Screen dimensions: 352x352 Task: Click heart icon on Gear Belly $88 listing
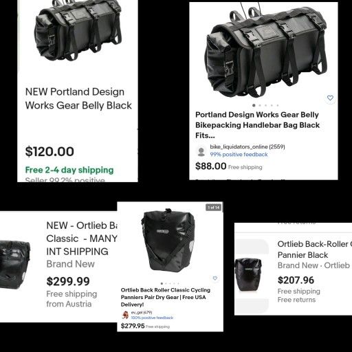(x=330, y=98)
